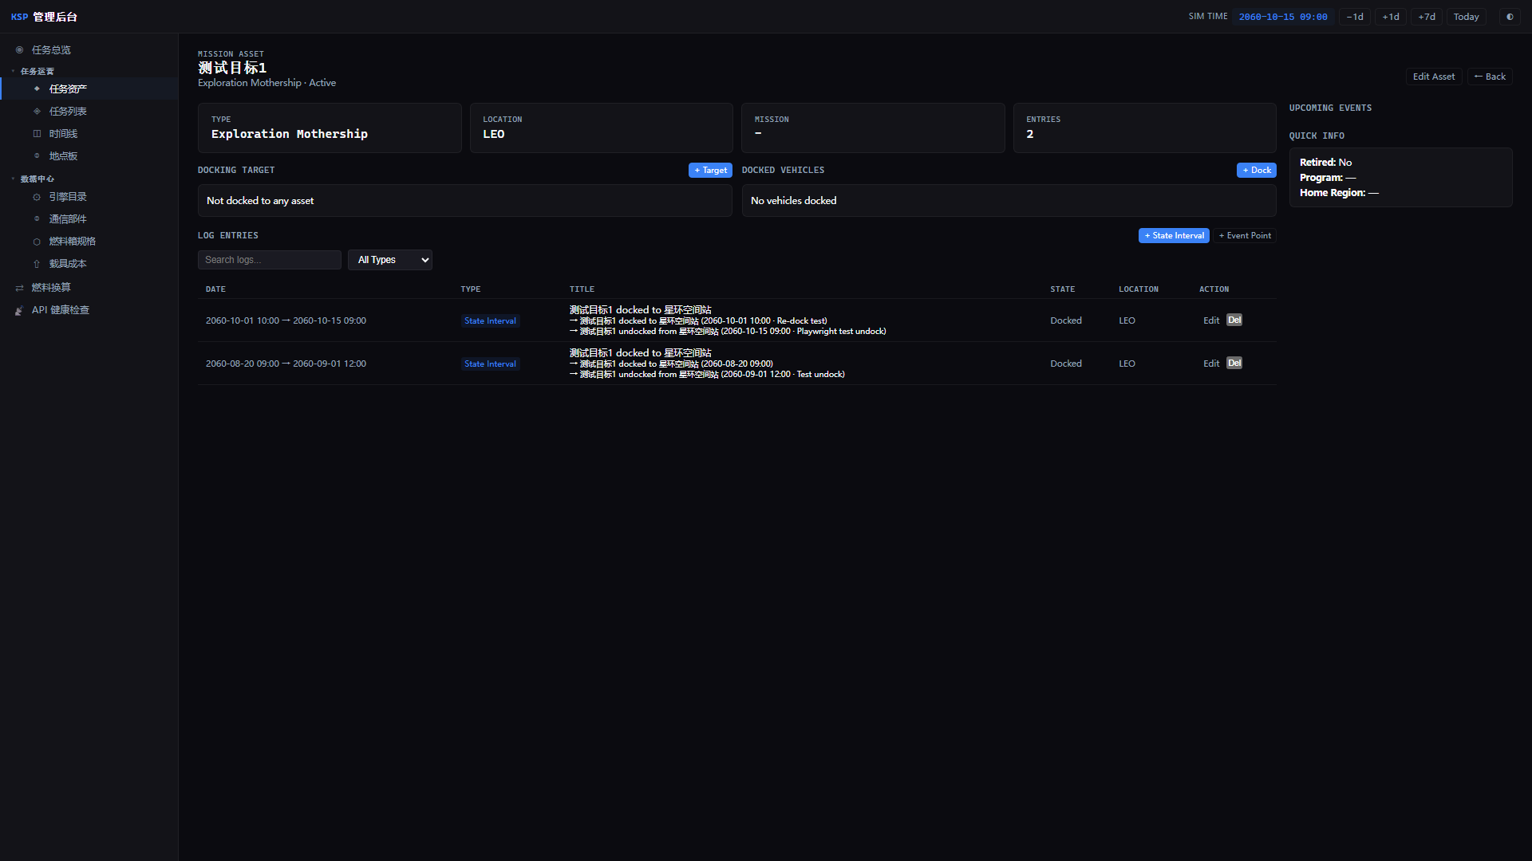
Task: Click the KSP 管理后台 logo title
Action: pos(44,17)
